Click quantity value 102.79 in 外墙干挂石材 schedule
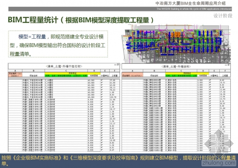The image size is (238, 168). pos(113,97)
